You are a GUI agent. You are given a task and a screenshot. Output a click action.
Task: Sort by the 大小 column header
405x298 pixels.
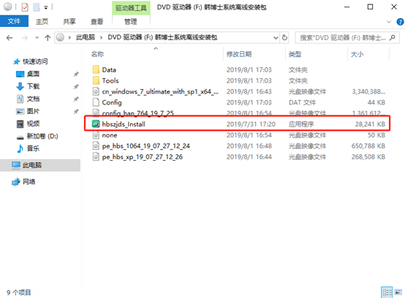[357, 54]
